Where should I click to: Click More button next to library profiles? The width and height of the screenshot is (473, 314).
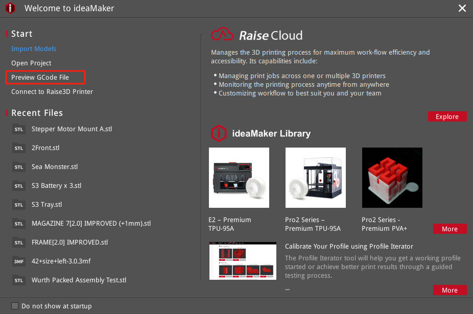[450, 229]
